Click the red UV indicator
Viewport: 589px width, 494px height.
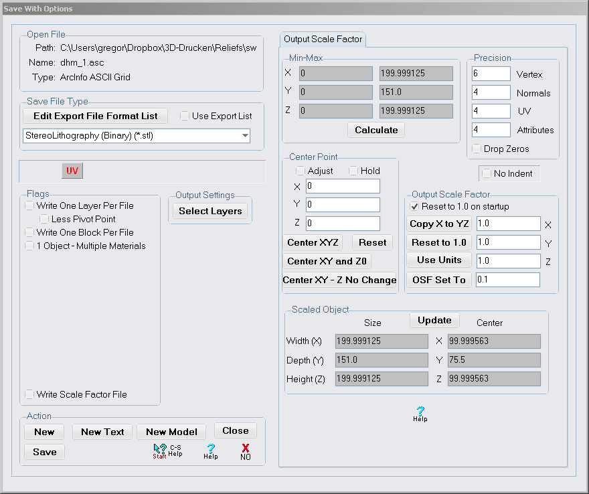tap(72, 171)
